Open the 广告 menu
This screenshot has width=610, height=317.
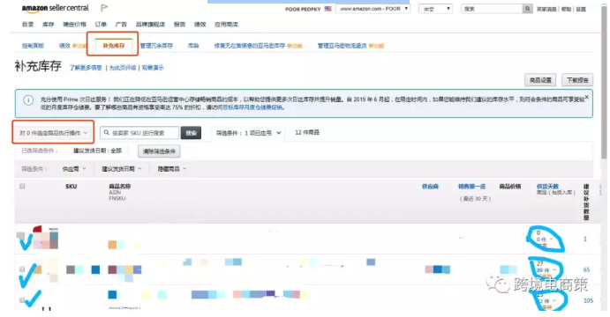coord(121,24)
